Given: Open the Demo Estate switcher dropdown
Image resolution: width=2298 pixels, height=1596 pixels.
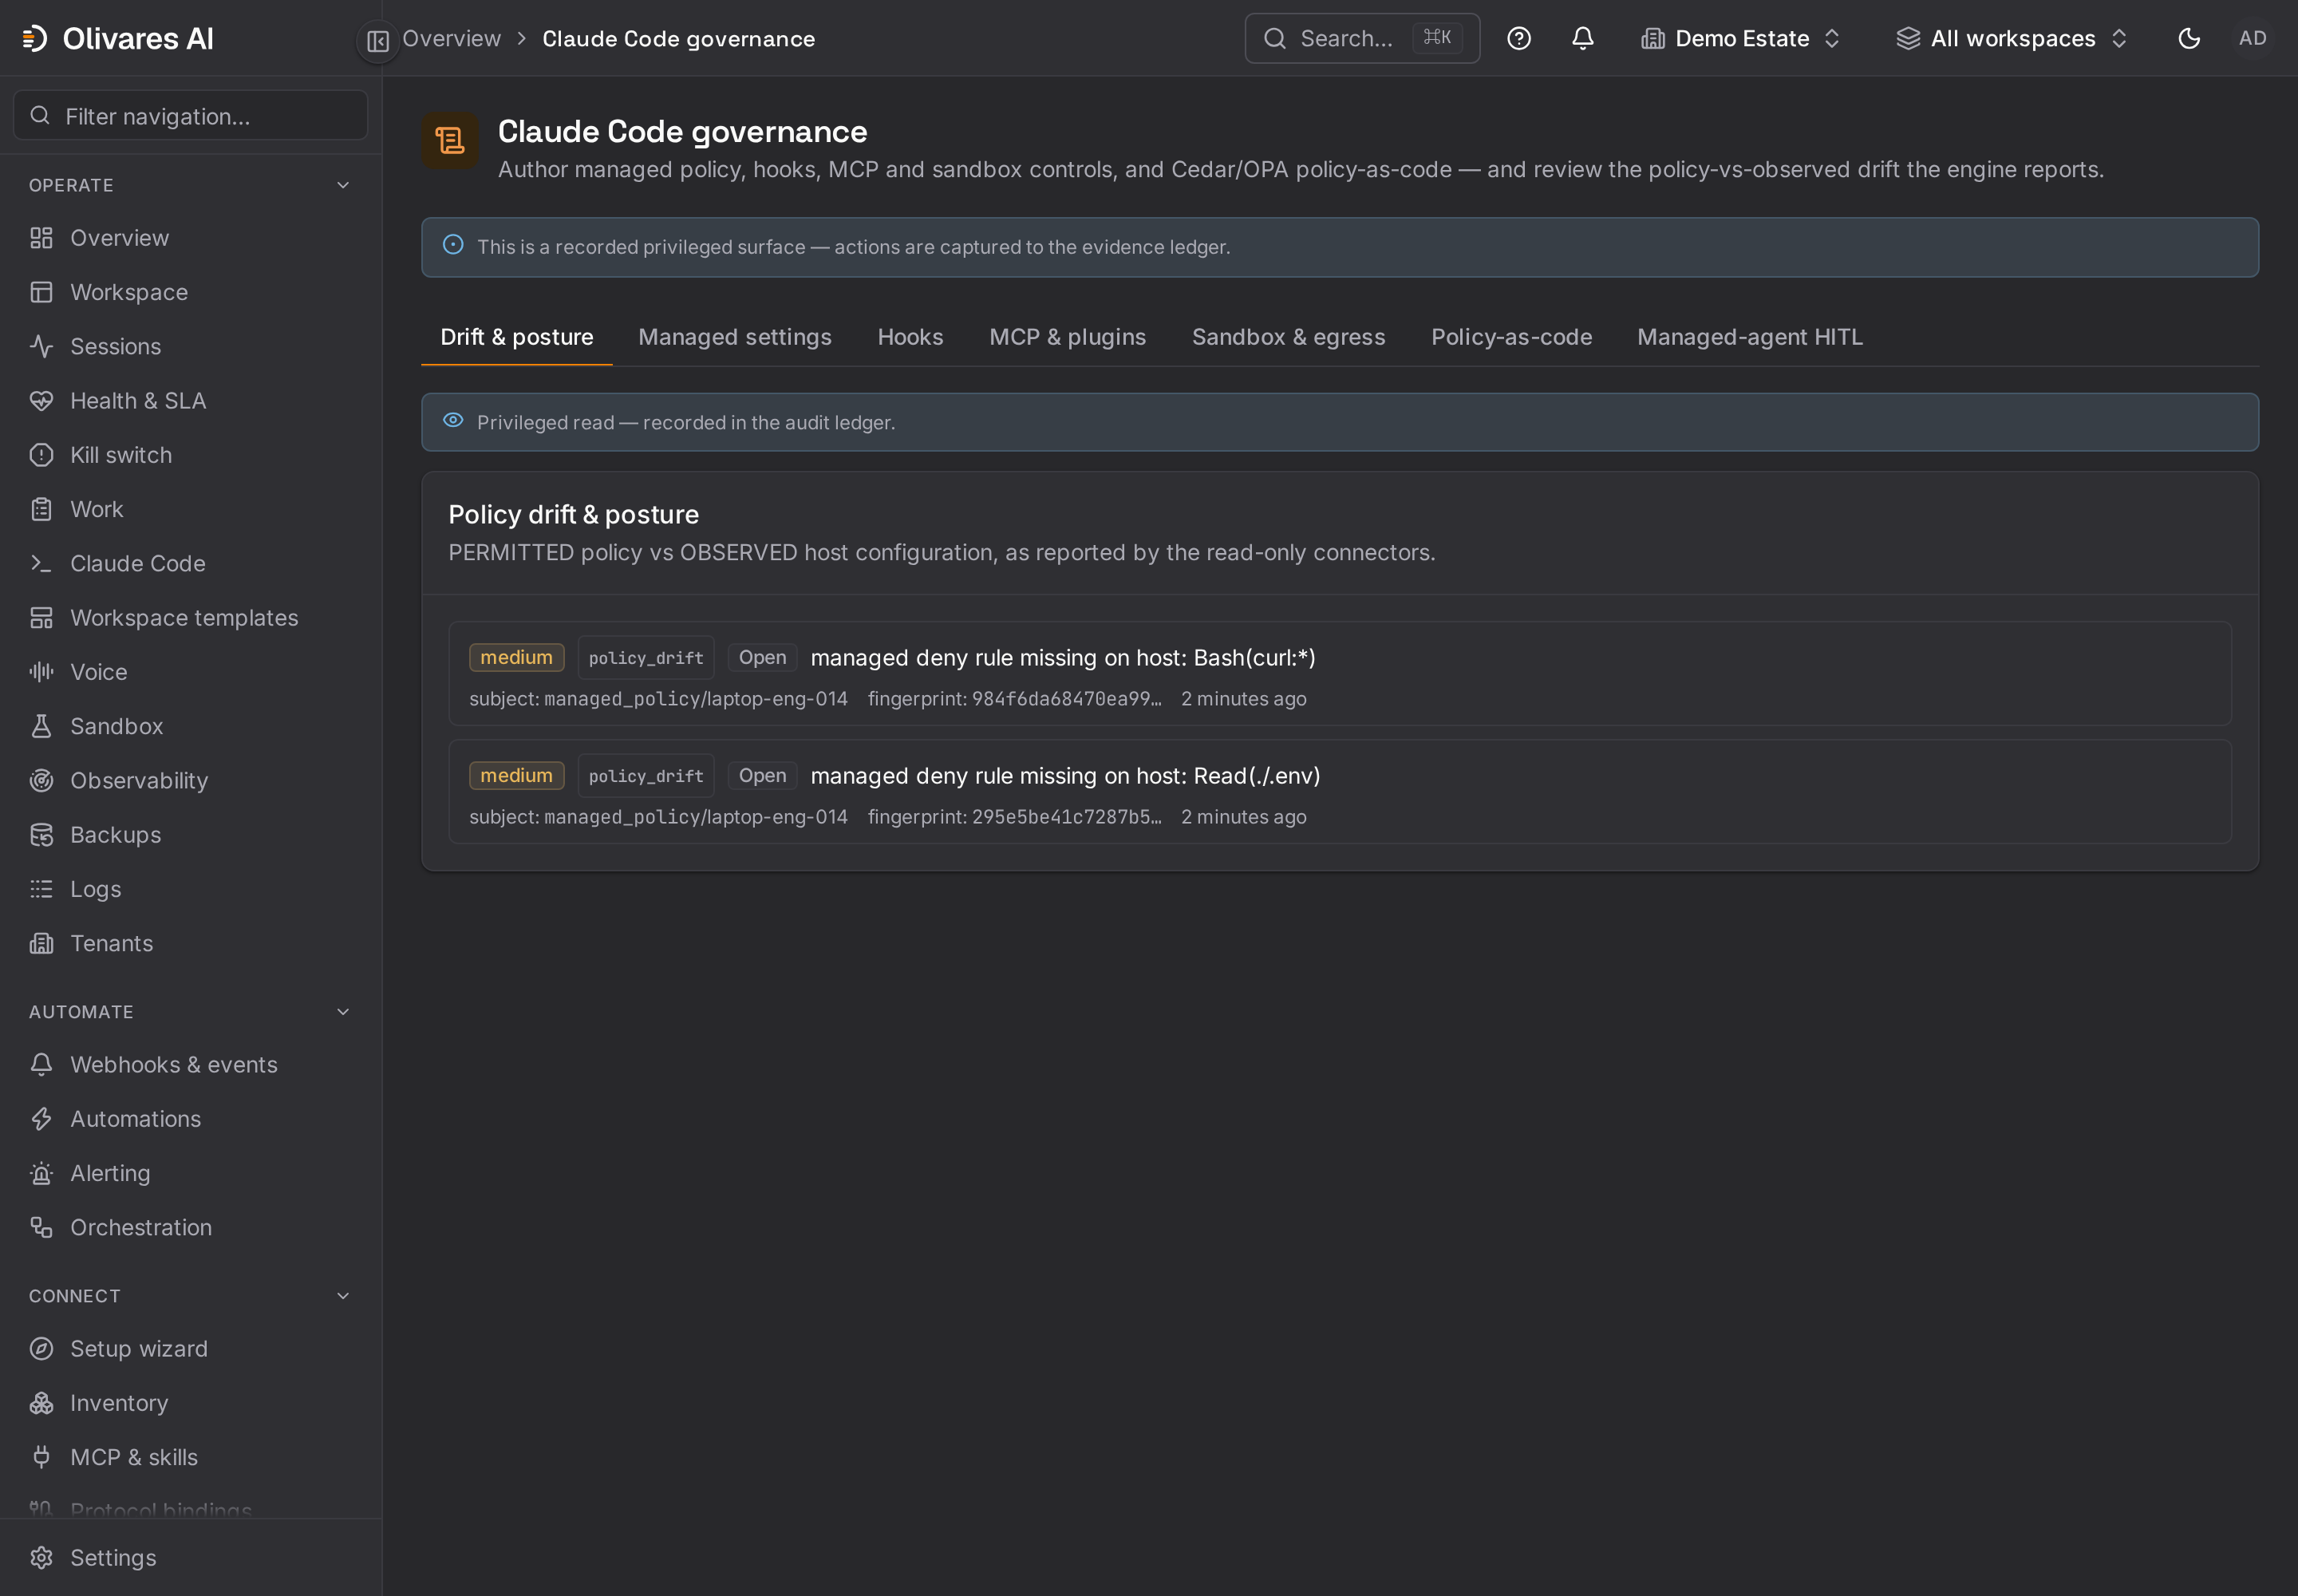Looking at the screenshot, I should tap(1741, 38).
